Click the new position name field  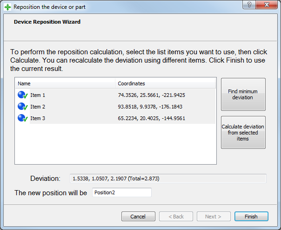click(121, 192)
